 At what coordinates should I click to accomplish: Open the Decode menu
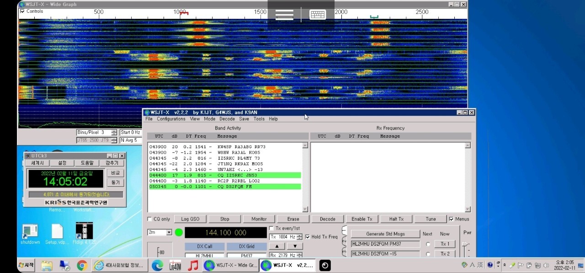(x=227, y=119)
